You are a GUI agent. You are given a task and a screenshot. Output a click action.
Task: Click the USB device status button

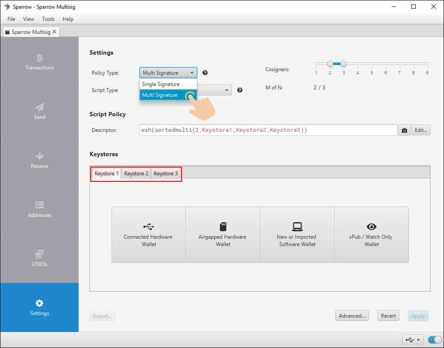tap(412, 340)
